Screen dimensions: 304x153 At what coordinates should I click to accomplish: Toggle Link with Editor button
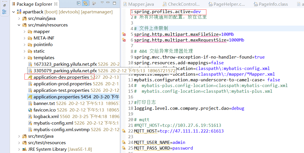(85, 3)
